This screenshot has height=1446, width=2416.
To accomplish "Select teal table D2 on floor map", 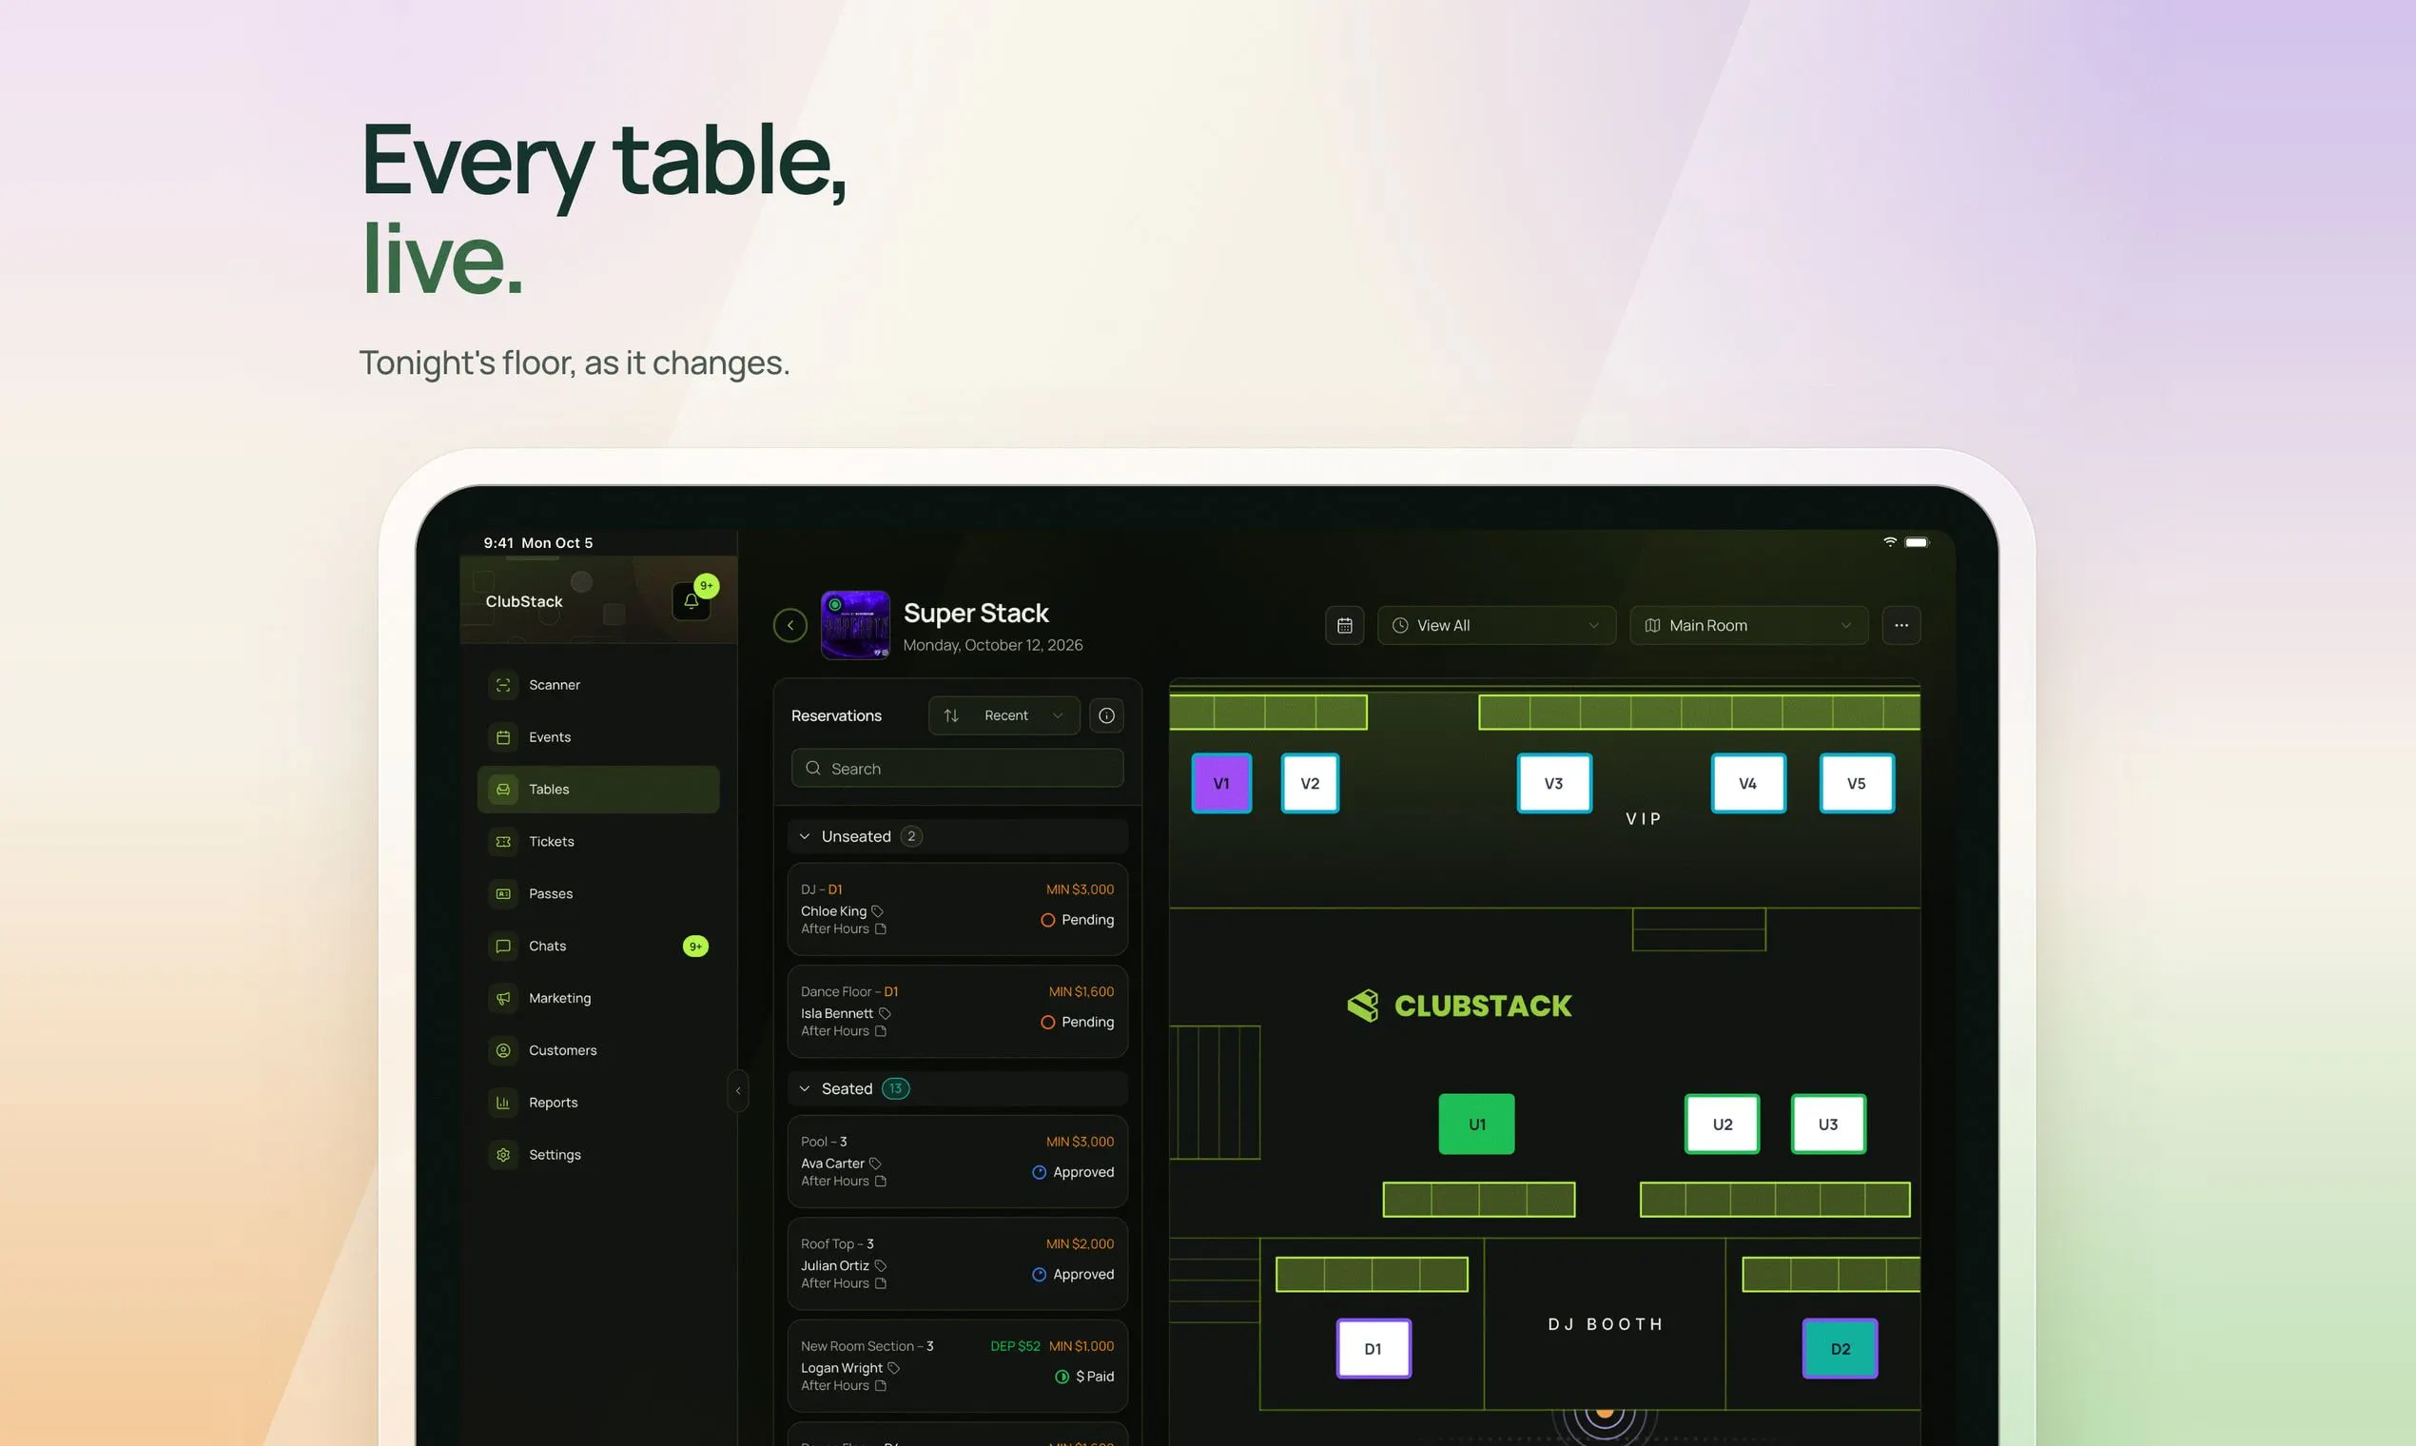I will click(1841, 1349).
